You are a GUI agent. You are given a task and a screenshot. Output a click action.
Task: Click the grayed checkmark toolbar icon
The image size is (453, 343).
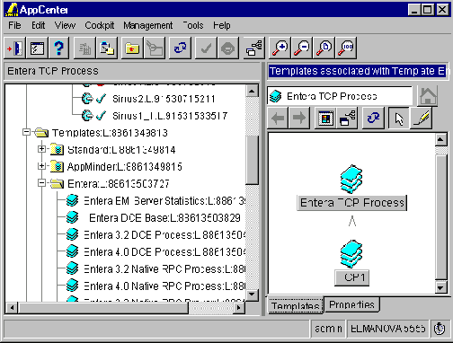(206, 48)
